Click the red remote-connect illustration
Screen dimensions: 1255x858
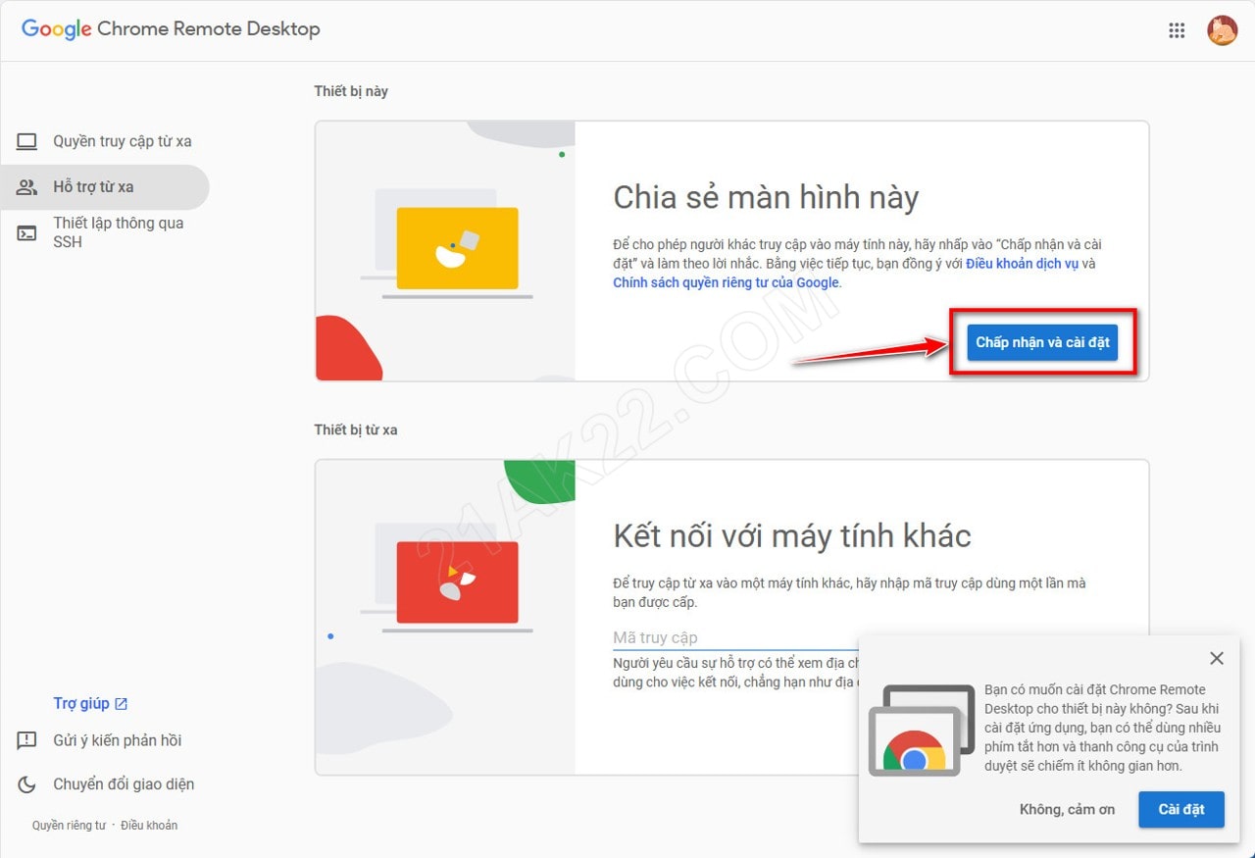[457, 582]
